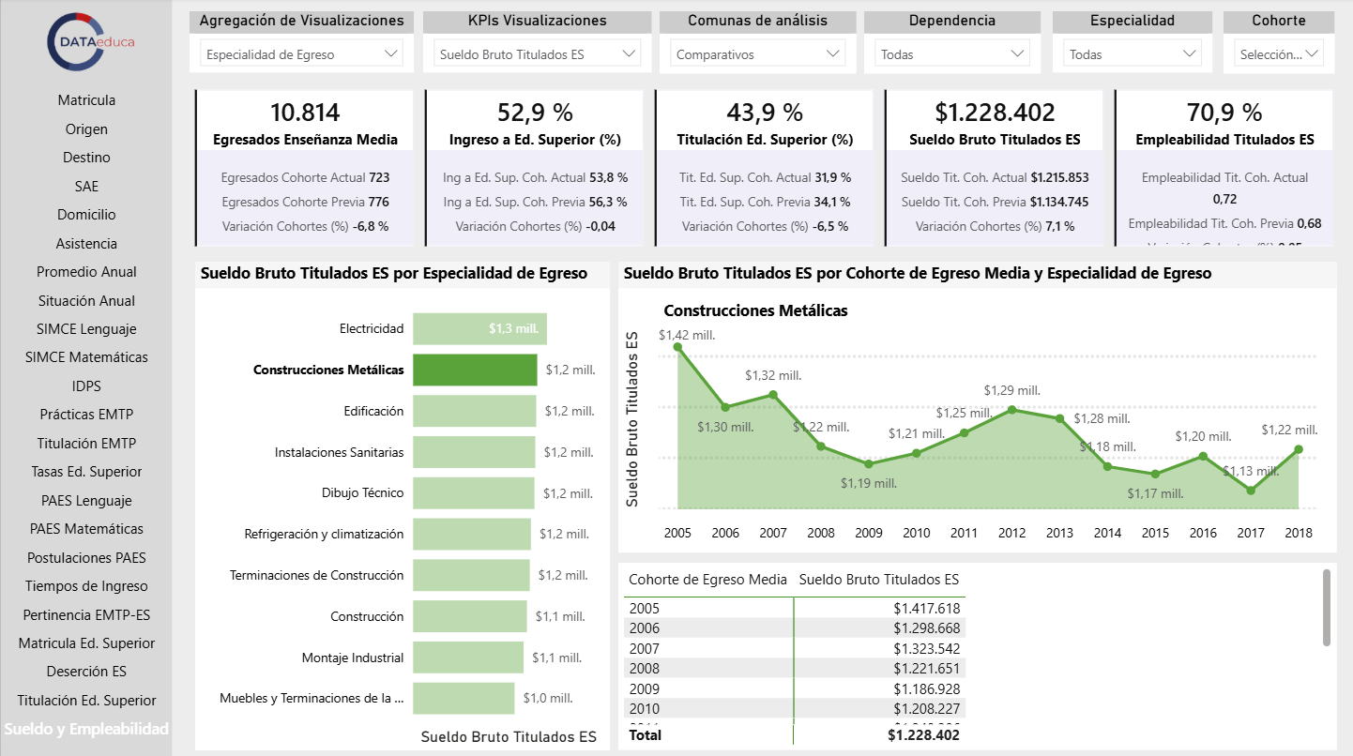Expand the Dependencia filter dropdown
This screenshot has height=756, width=1353.
click(x=951, y=54)
